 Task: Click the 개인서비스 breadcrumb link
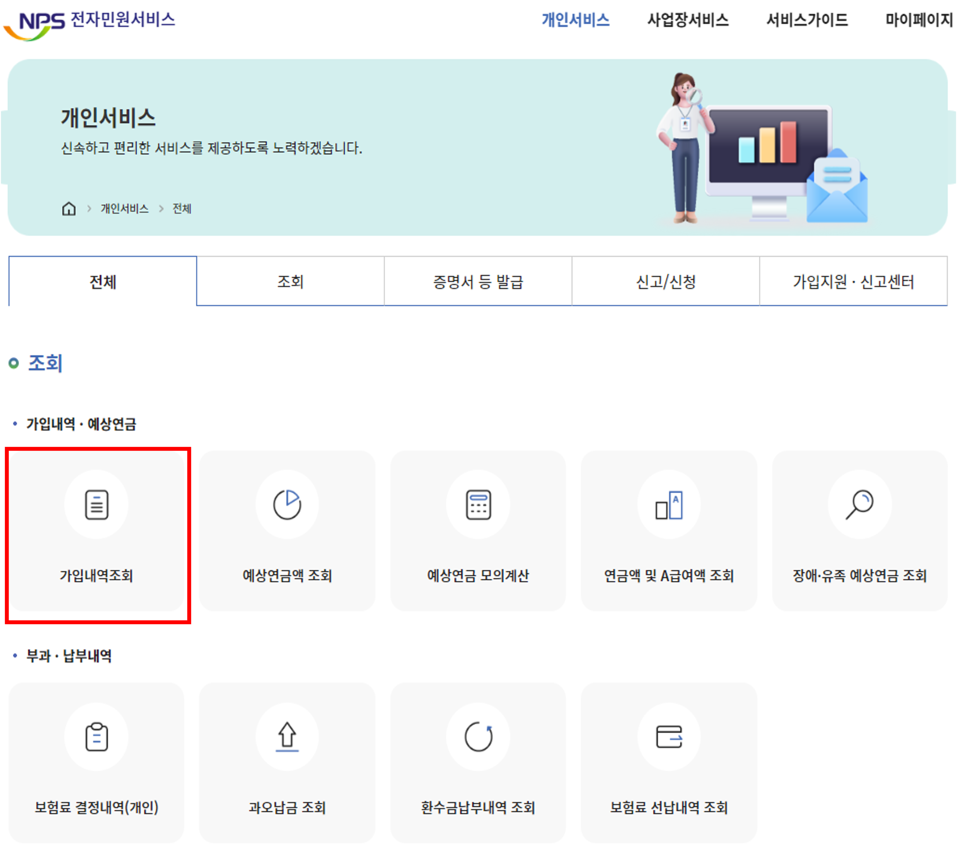(x=124, y=208)
